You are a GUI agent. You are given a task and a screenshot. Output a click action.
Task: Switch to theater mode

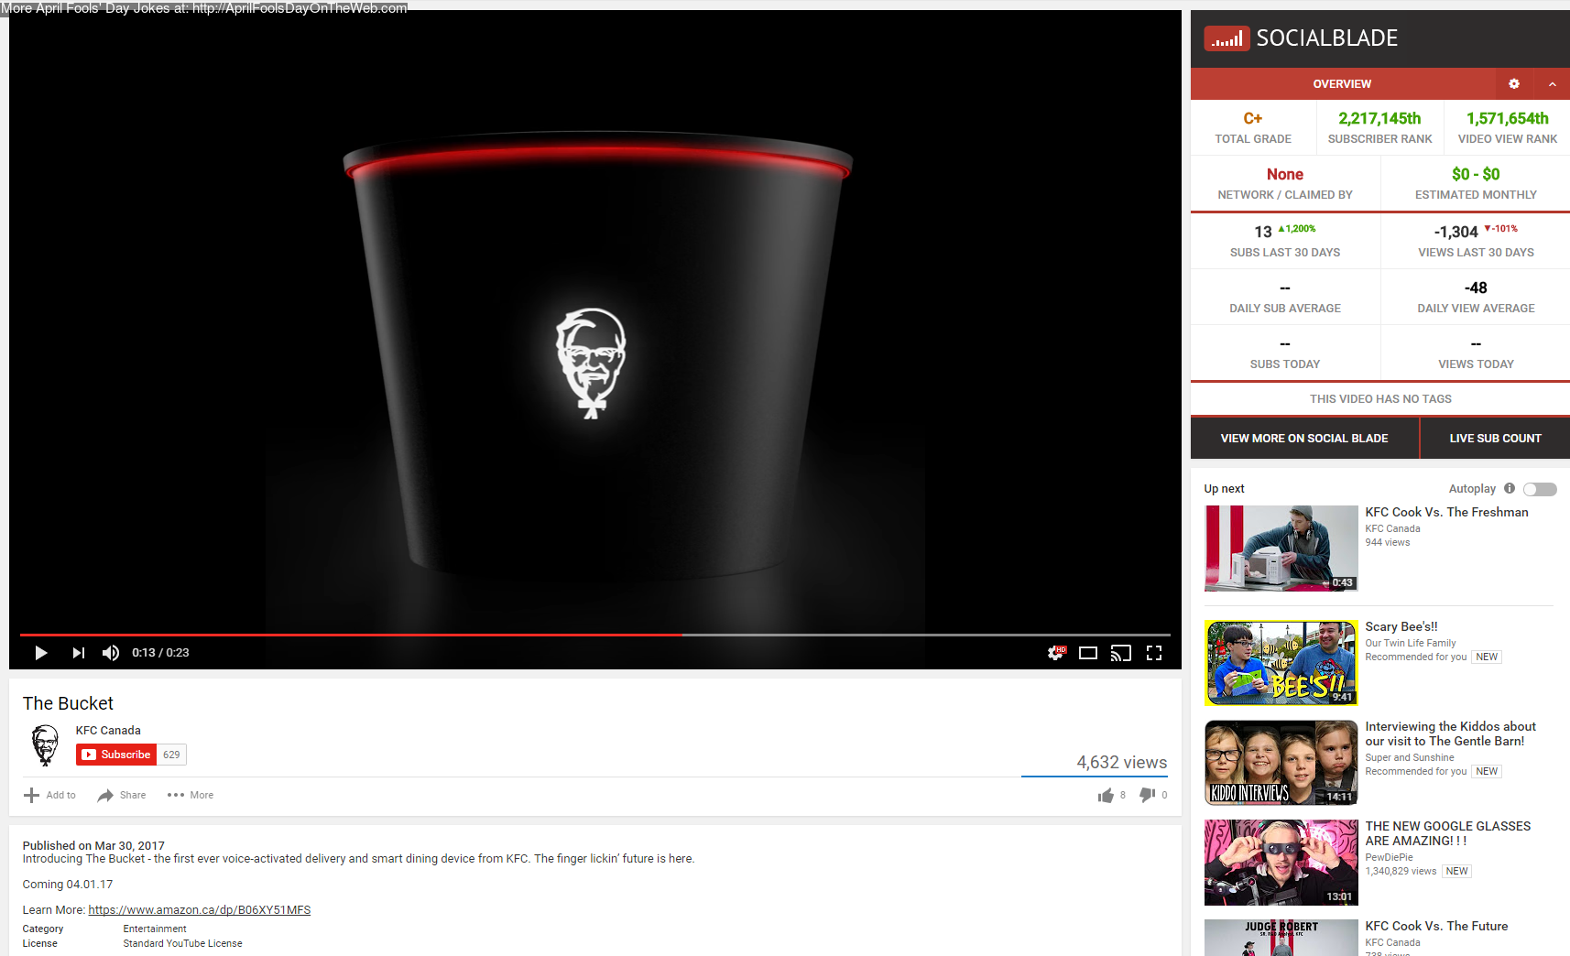click(x=1088, y=653)
